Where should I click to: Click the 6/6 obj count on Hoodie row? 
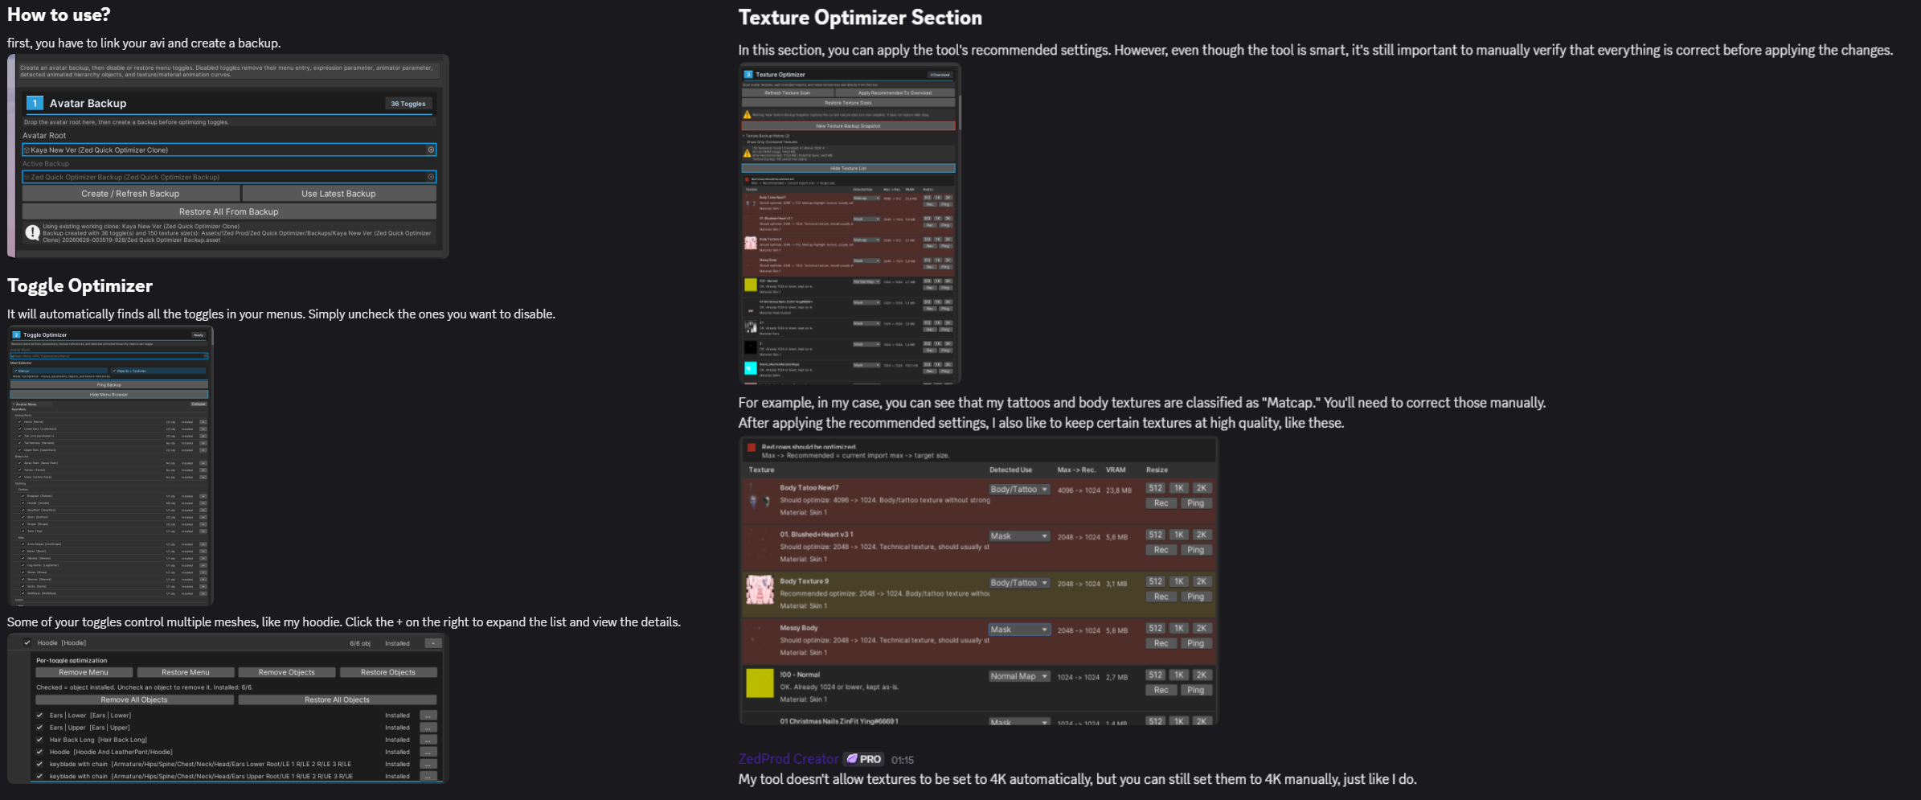click(x=360, y=643)
